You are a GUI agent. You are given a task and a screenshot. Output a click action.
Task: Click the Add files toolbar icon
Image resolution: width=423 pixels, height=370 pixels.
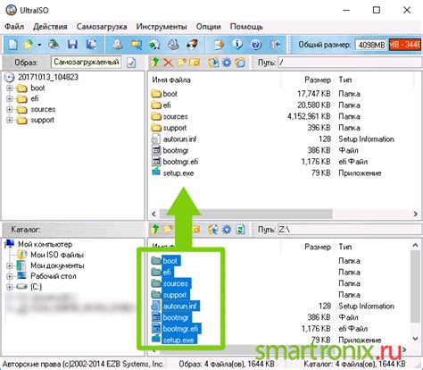(x=220, y=45)
